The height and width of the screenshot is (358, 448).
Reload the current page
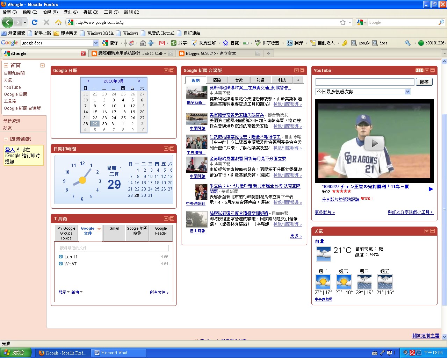35,22
